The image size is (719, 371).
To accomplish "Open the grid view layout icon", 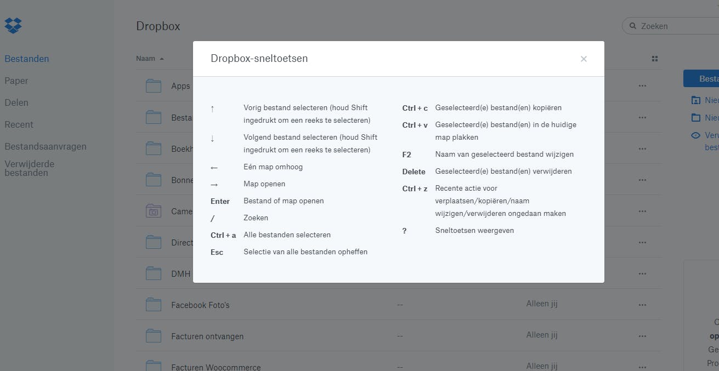I will (x=654, y=58).
